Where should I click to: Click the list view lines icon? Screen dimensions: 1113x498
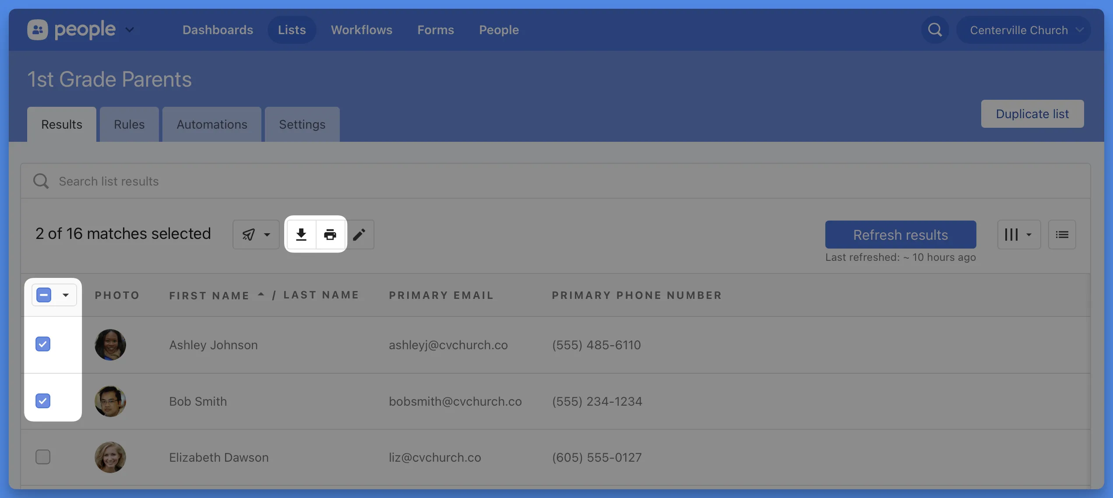(1062, 235)
